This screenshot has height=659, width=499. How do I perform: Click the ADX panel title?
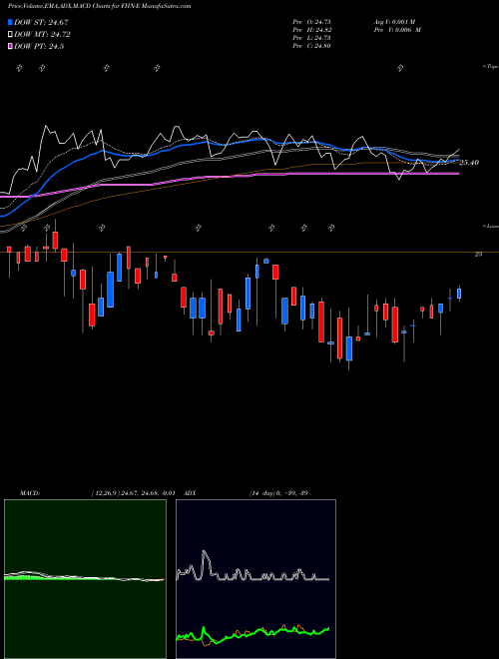point(190,493)
